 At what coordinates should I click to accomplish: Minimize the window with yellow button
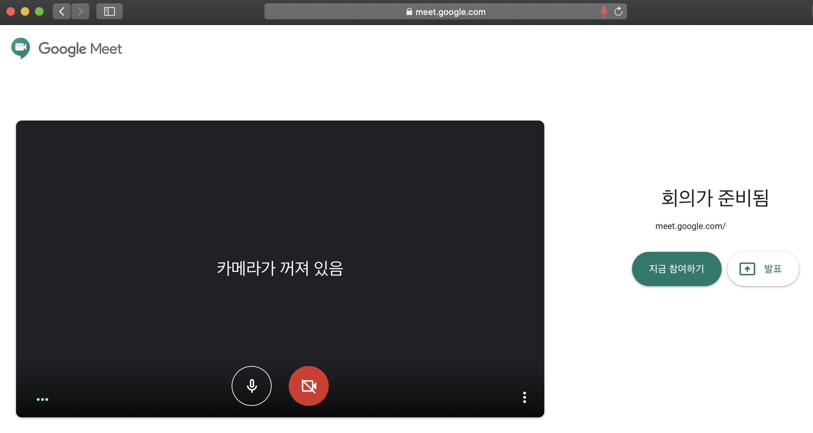click(25, 11)
